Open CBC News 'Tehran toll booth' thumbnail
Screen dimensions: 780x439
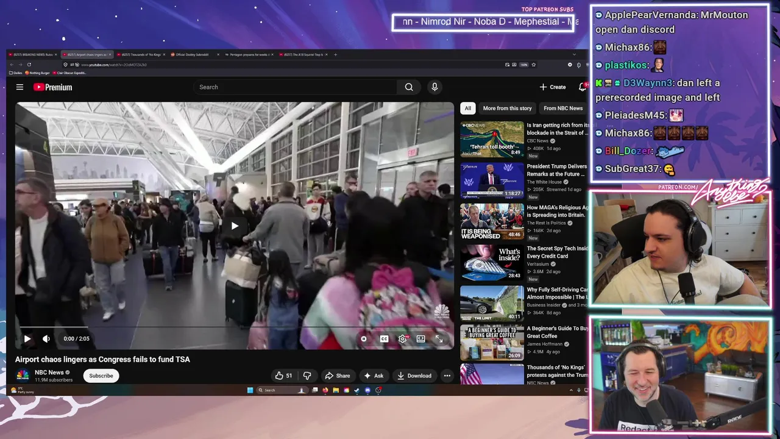coord(492,139)
